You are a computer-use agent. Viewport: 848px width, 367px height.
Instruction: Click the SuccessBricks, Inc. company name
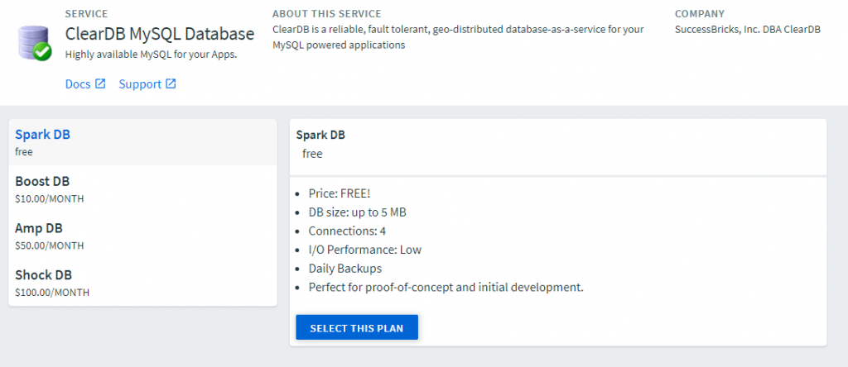(747, 30)
